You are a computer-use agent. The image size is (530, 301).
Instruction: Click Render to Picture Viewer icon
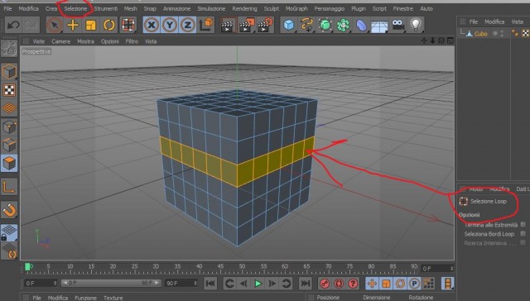click(x=247, y=26)
